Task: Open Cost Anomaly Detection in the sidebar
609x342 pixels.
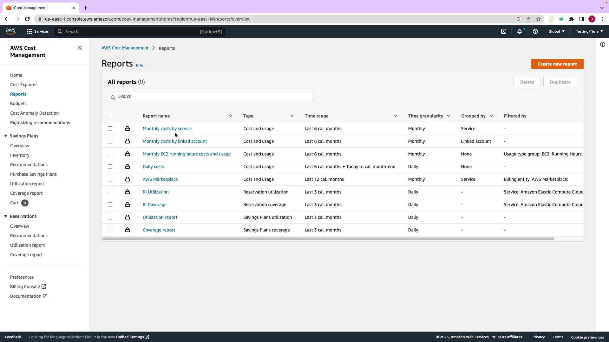Action: tap(34, 113)
